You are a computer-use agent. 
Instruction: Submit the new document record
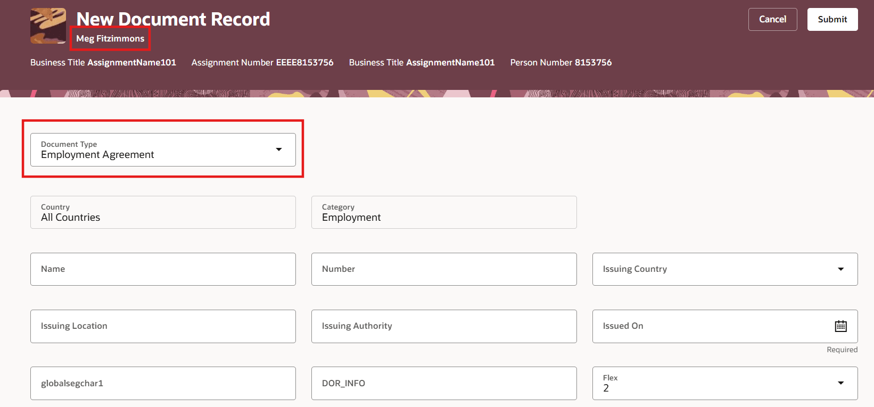click(x=832, y=19)
